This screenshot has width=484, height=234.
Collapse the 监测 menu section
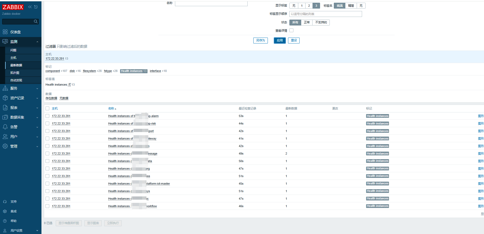pyautogui.click(x=37, y=42)
